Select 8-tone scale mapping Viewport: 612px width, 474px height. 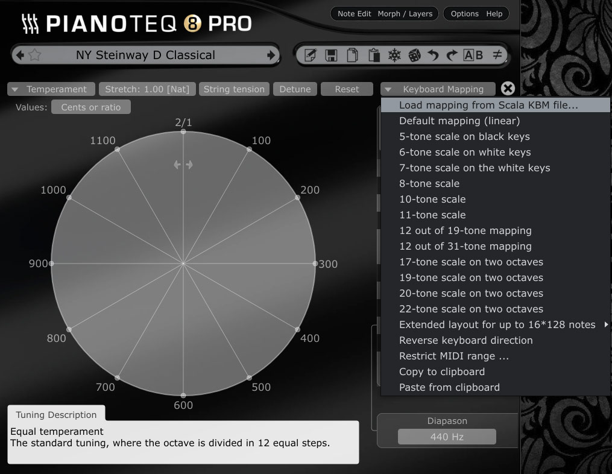click(x=495, y=183)
